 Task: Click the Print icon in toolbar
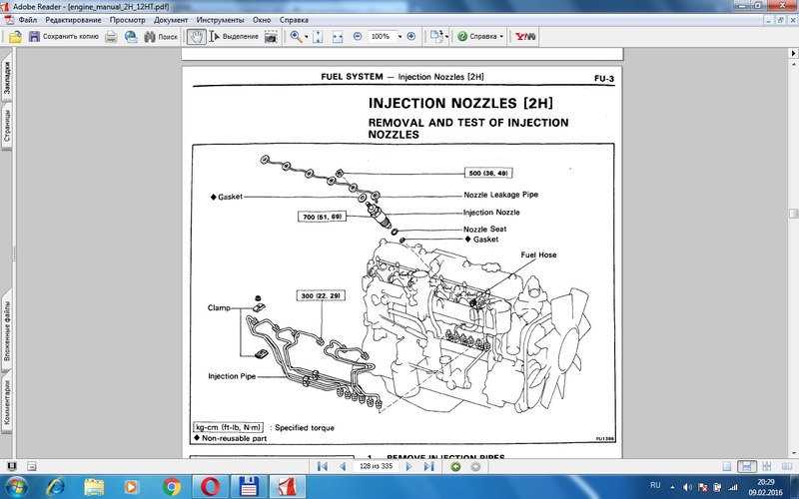click(111, 36)
